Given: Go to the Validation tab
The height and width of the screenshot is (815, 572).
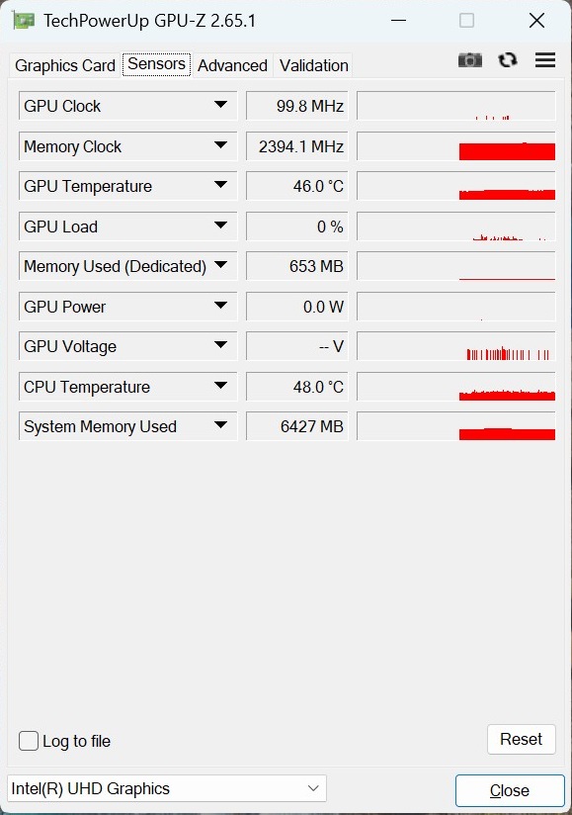Looking at the screenshot, I should pos(313,65).
